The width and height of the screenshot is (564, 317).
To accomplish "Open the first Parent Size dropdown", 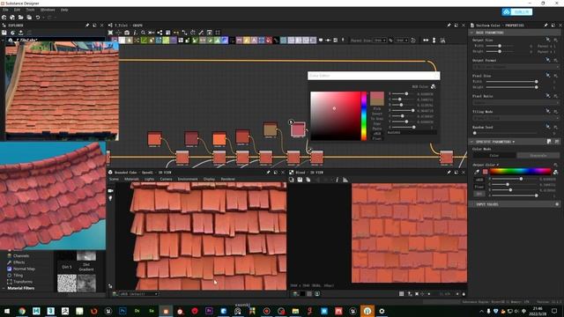I will [x=380, y=41].
